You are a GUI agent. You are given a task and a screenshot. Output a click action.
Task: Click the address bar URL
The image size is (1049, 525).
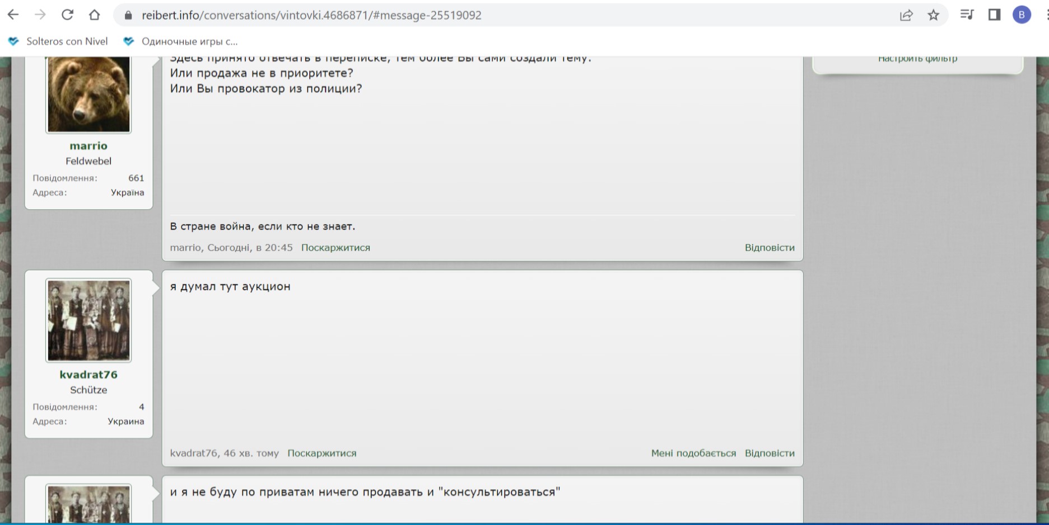pos(311,15)
